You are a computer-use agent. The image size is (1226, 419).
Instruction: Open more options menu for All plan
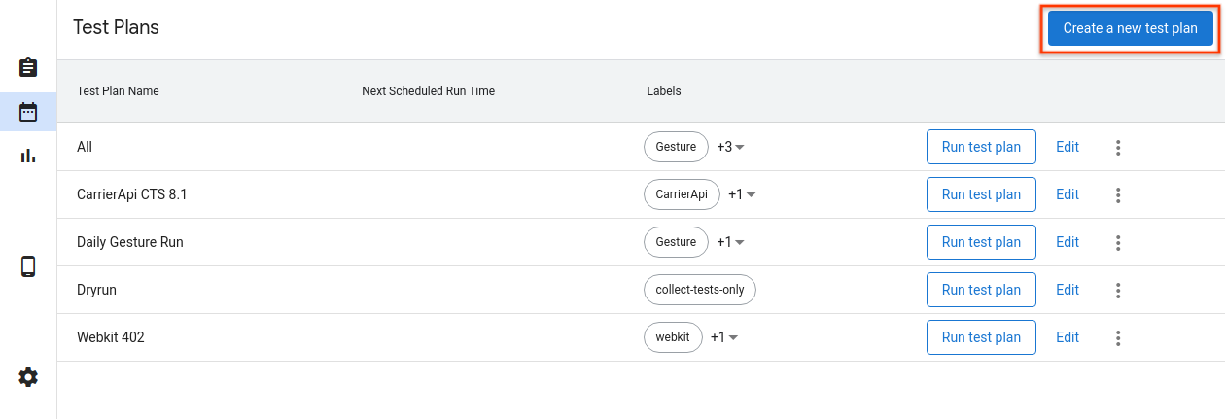pyautogui.click(x=1118, y=148)
